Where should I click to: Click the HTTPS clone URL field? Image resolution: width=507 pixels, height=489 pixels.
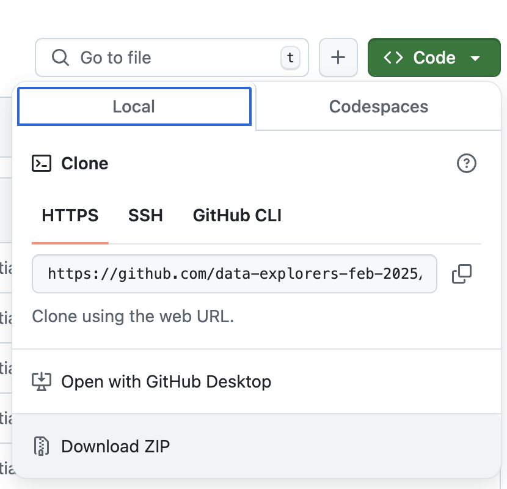pos(235,274)
